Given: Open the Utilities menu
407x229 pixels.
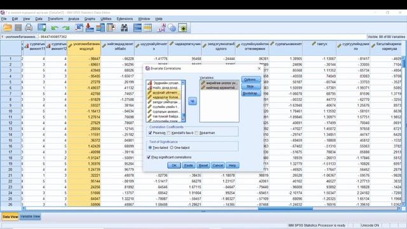Looking at the screenshot, I should coord(106,18).
